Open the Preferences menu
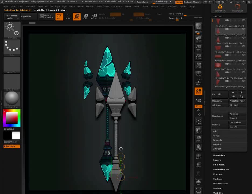 coord(117,6)
